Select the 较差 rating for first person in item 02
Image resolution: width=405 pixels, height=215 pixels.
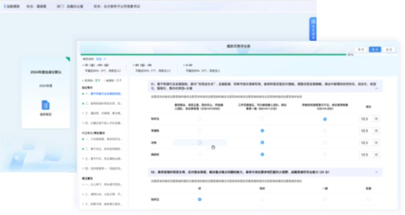(x=368, y=199)
